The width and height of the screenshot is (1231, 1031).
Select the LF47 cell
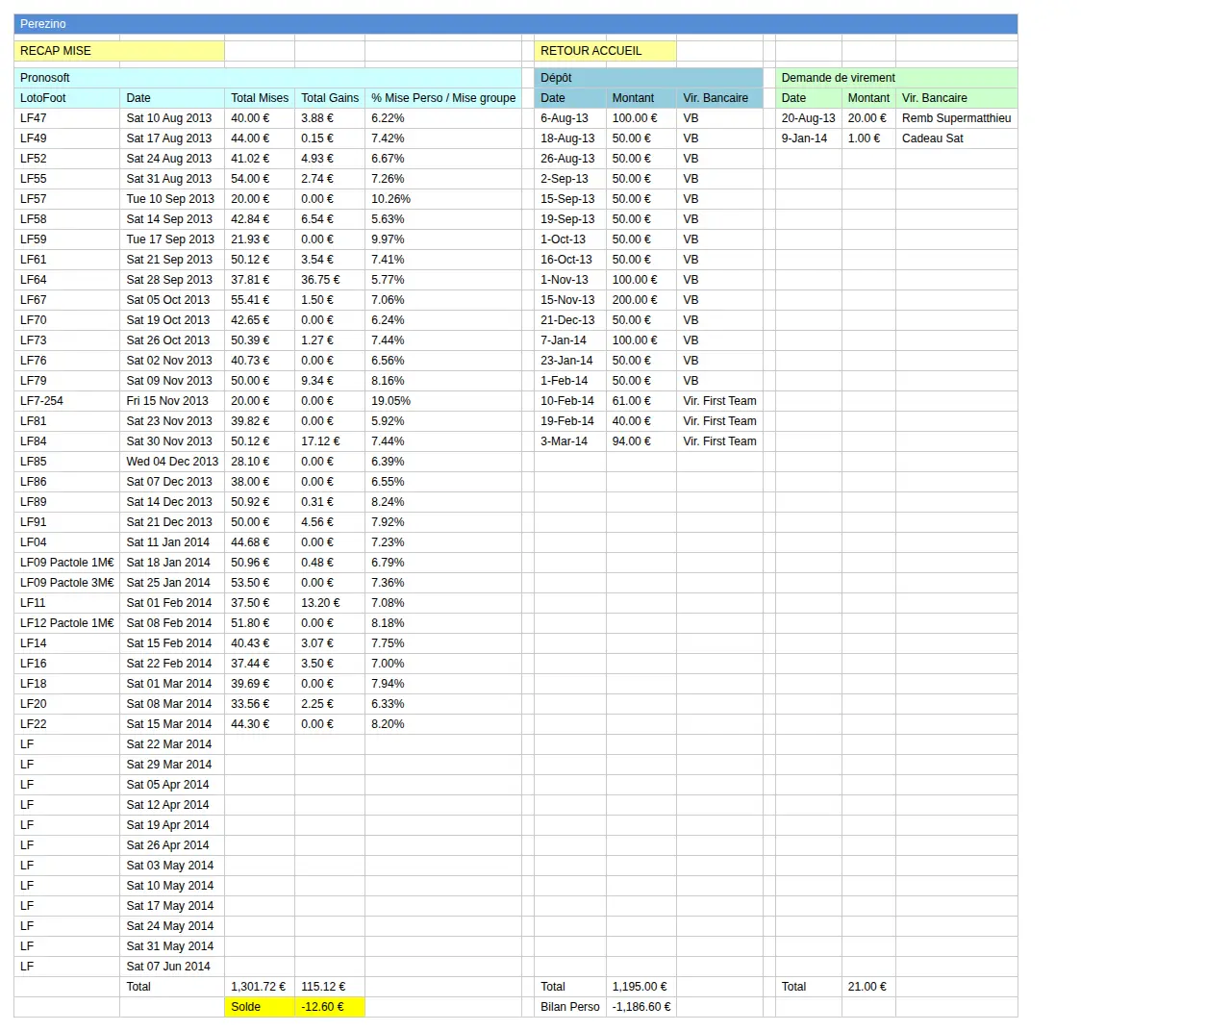coord(66,118)
